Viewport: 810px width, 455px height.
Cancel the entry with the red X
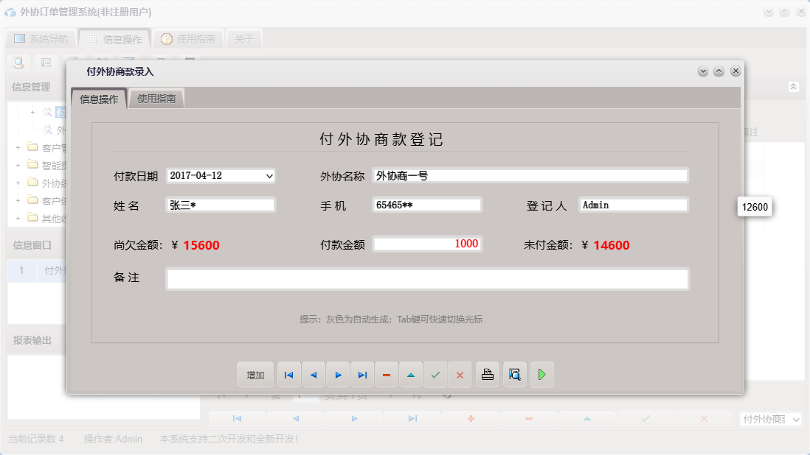pyautogui.click(x=460, y=375)
